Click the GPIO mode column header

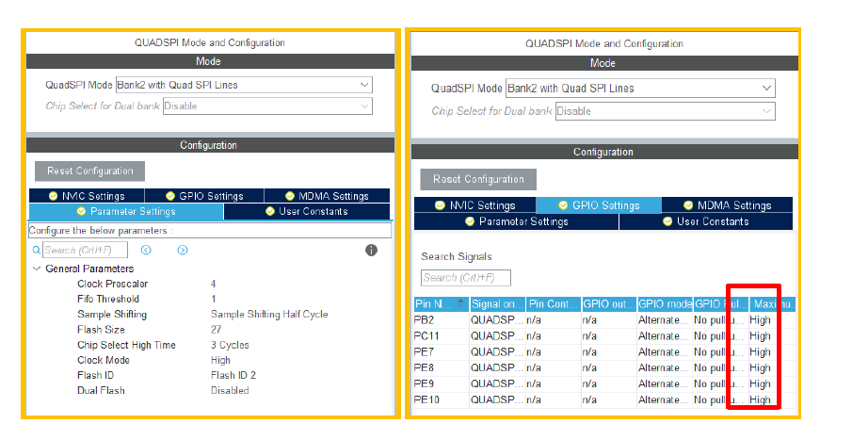(x=665, y=304)
